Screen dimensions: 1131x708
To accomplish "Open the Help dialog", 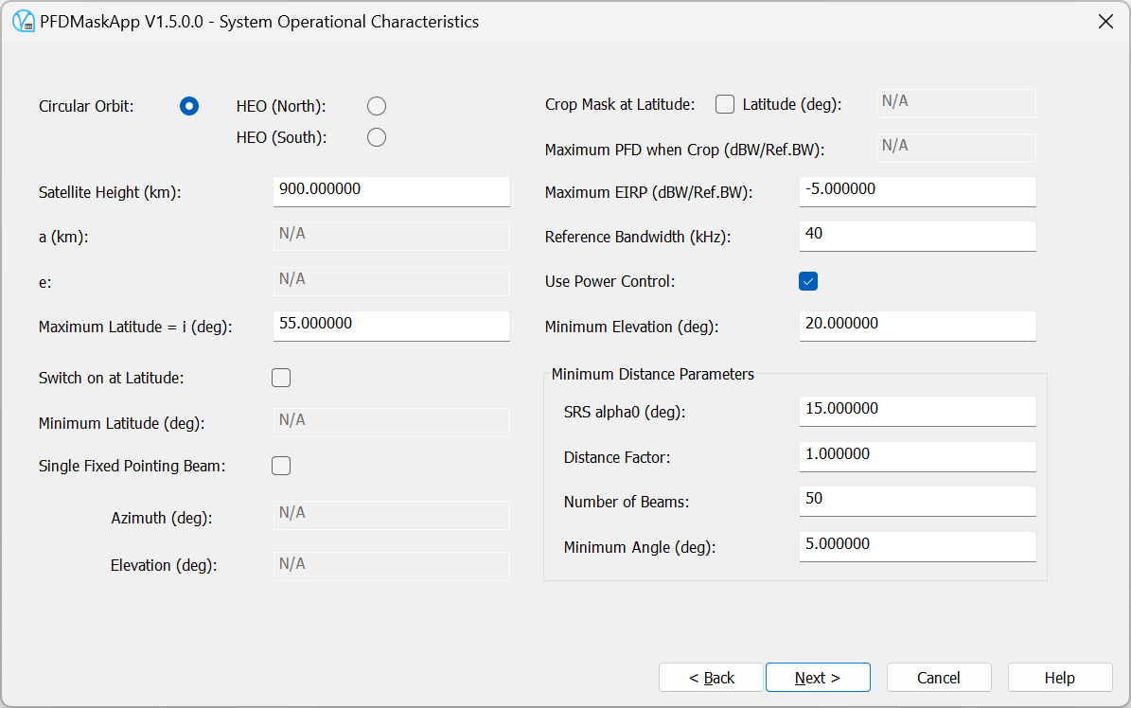I will coord(1059,677).
